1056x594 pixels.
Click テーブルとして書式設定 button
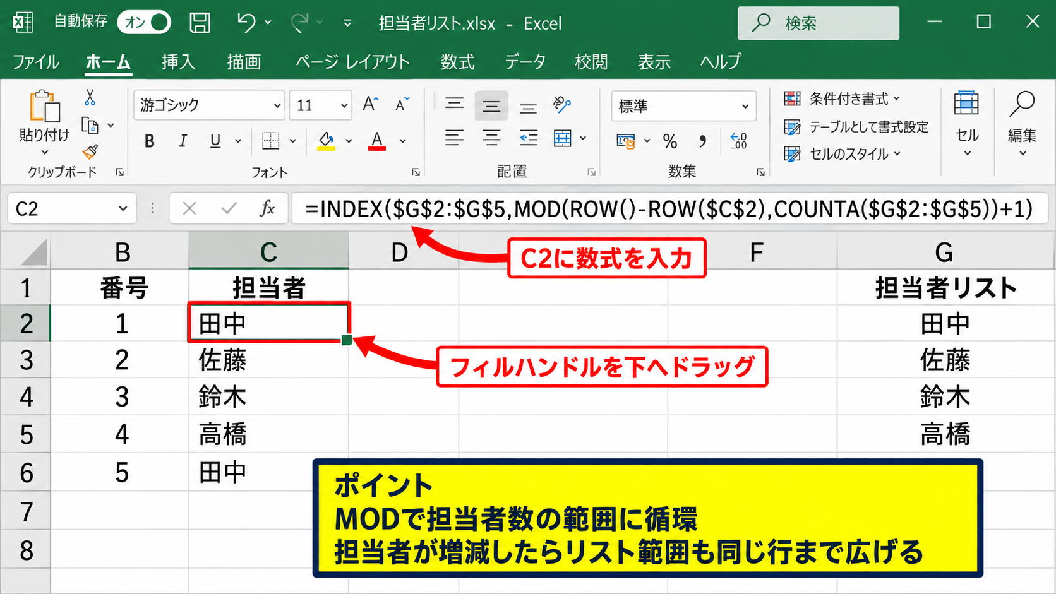(856, 127)
